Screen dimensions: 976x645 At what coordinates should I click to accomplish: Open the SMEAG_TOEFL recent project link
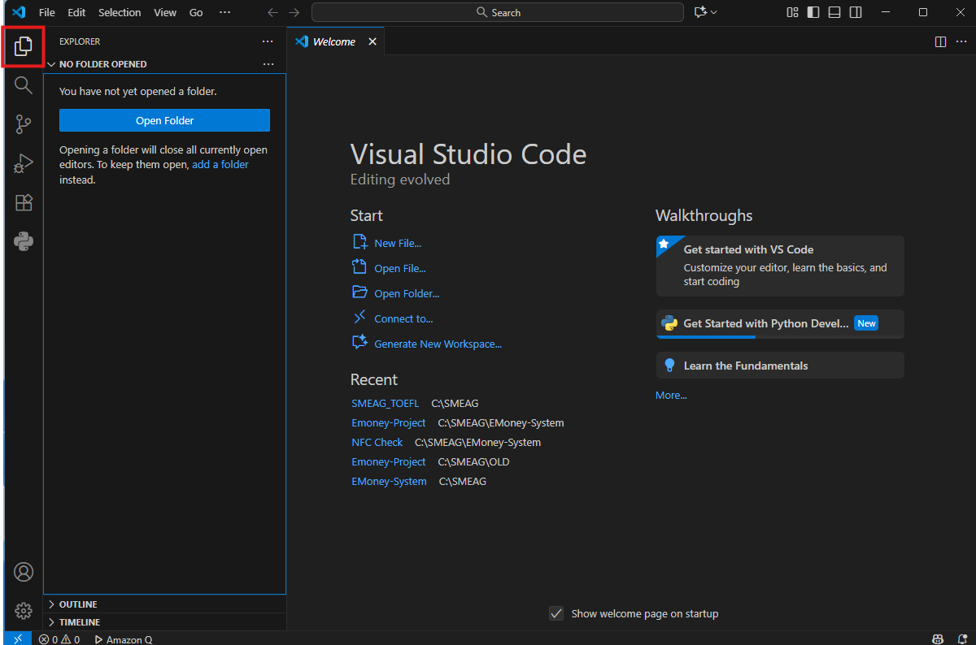(385, 403)
